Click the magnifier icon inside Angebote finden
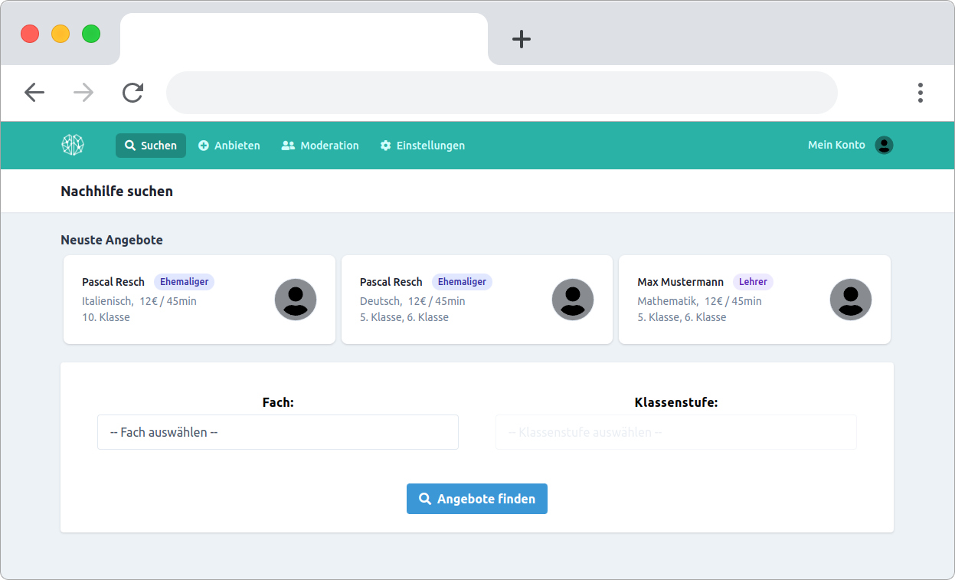Screen dimensions: 955x580 point(426,498)
